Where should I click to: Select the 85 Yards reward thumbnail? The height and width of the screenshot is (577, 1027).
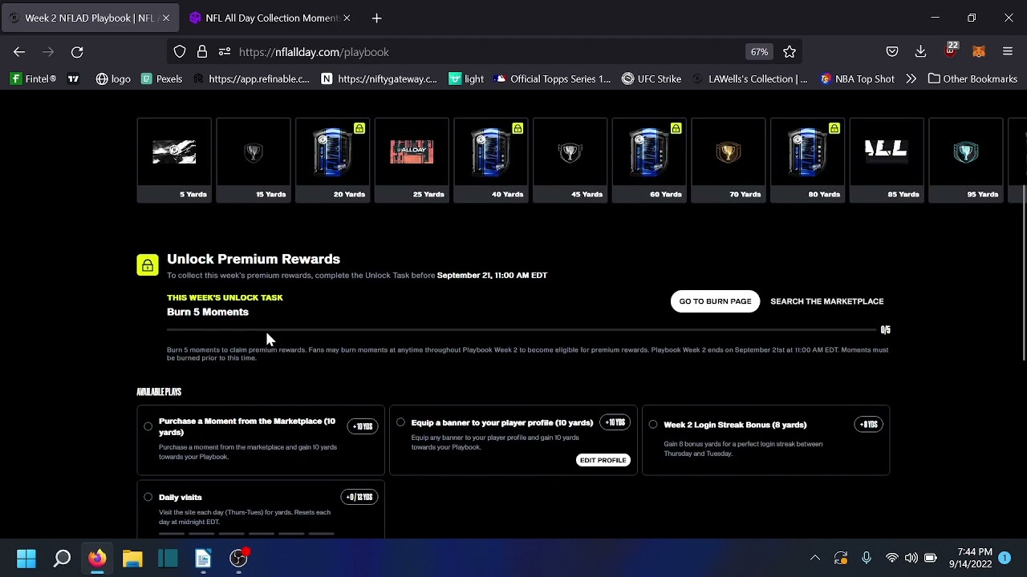(887, 160)
